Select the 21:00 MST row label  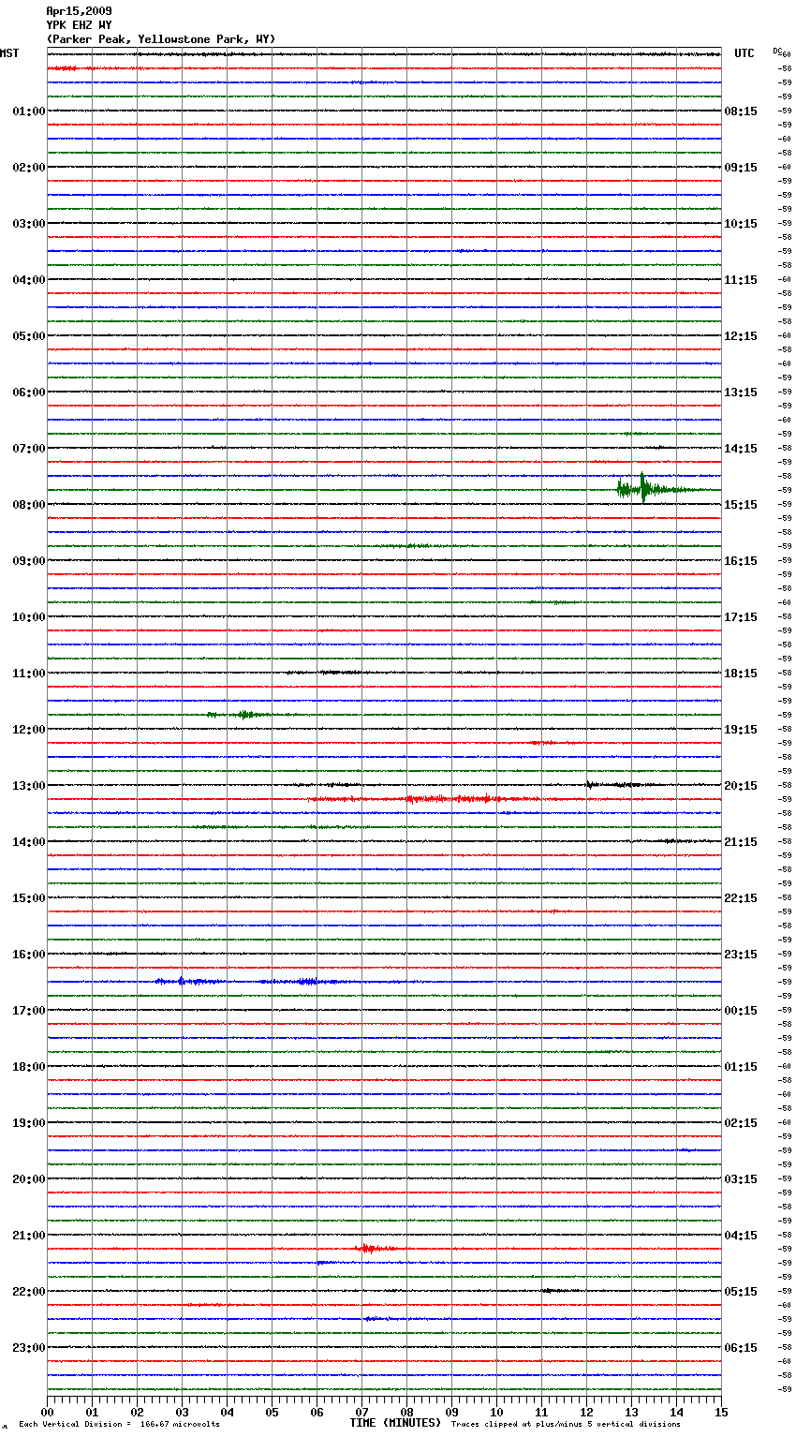tap(29, 1236)
